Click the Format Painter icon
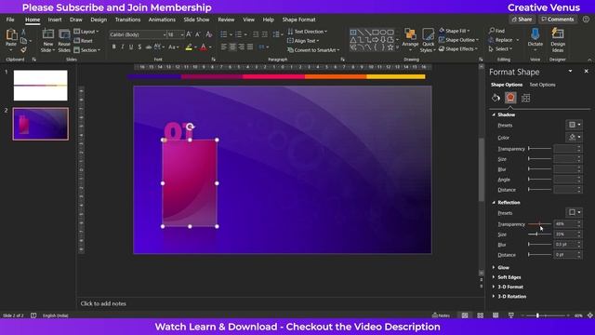 pos(23,49)
